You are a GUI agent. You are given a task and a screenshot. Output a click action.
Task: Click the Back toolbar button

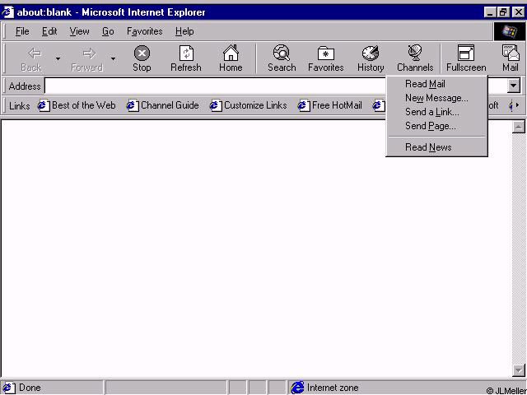(31, 59)
